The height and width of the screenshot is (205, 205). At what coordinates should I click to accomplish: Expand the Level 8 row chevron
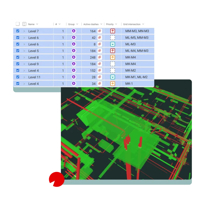click(24, 57)
